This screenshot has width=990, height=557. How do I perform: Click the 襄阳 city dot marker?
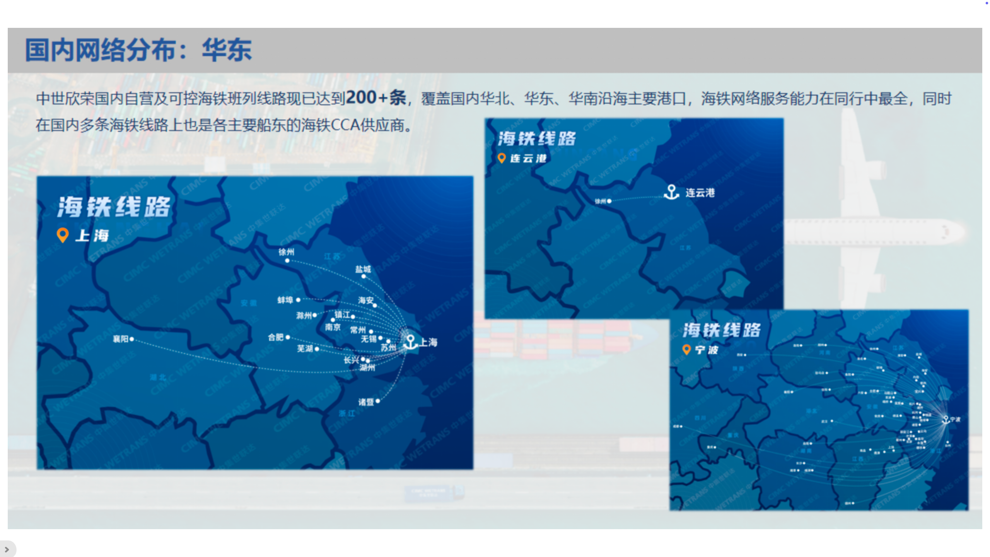click(132, 339)
